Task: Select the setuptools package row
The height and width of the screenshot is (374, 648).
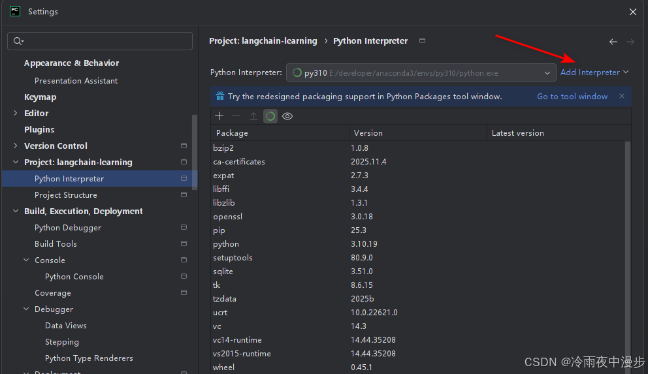Action: 418,258
